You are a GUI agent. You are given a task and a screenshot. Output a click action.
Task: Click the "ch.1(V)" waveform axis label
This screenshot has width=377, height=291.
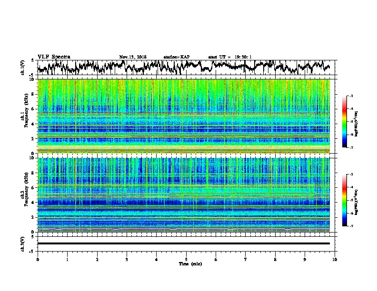coord(22,68)
